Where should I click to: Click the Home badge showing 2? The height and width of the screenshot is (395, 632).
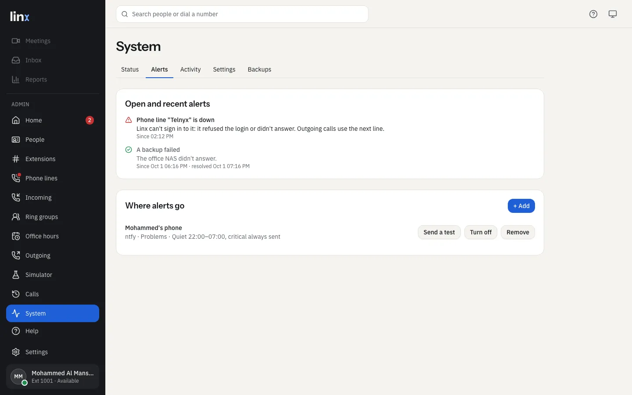click(x=90, y=120)
